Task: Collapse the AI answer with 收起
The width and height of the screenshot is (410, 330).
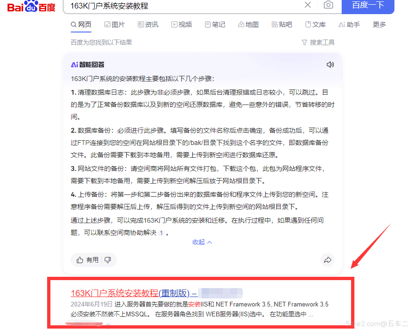Action: (202, 242)
